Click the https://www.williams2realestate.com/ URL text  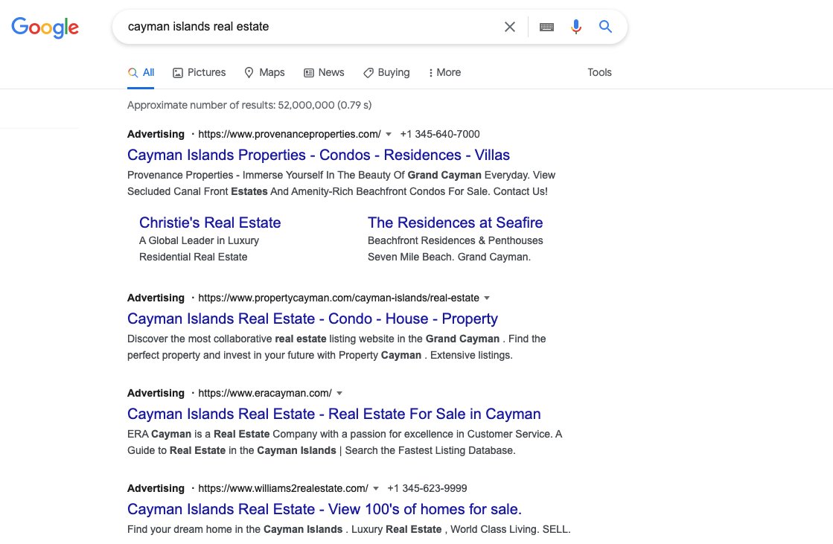pyautogui.click(x=283, y=488)
